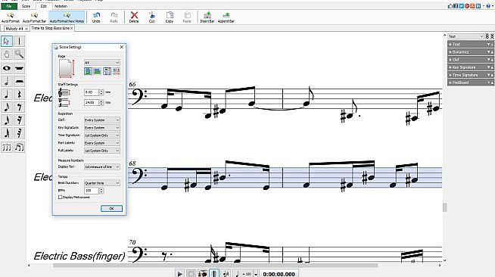The width and height of the screenshot is (495, 277).
Task: Insert a bar with Insert Bar
Action: click(207, 17)
